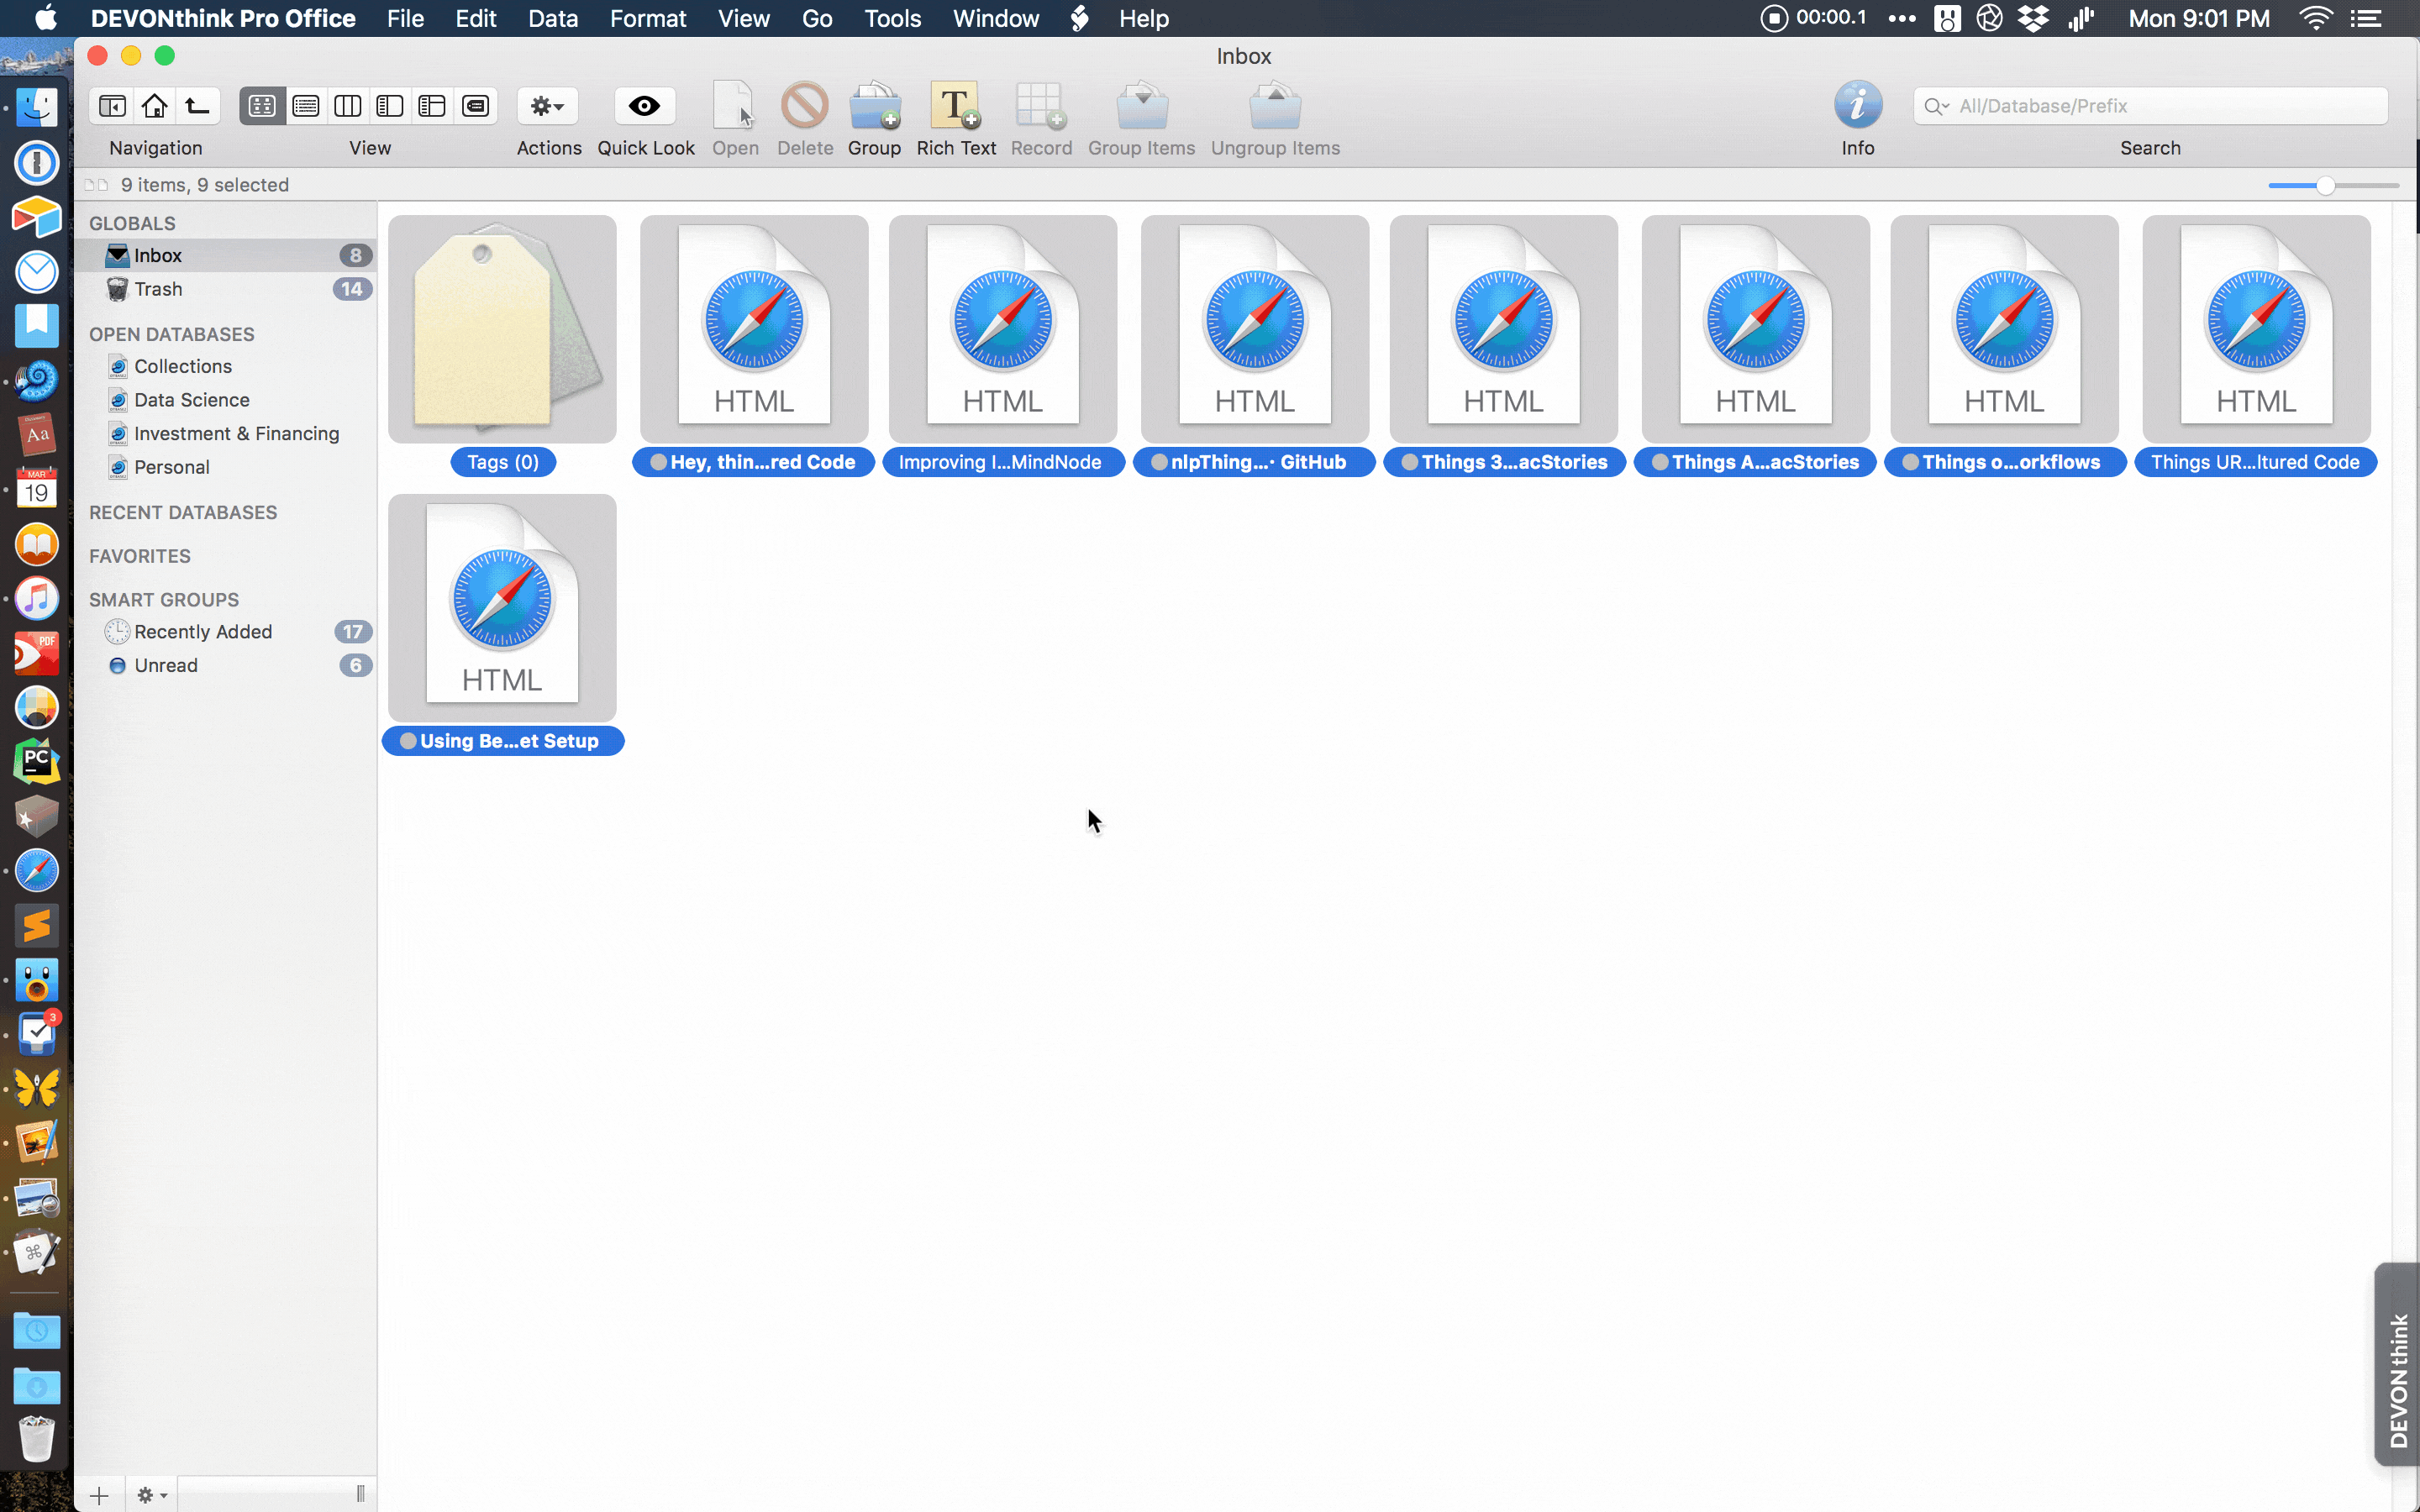Open the Data menu
Image resolution: width=2420 pixels, height=1512 pixels.
click(x=552, y=19)
